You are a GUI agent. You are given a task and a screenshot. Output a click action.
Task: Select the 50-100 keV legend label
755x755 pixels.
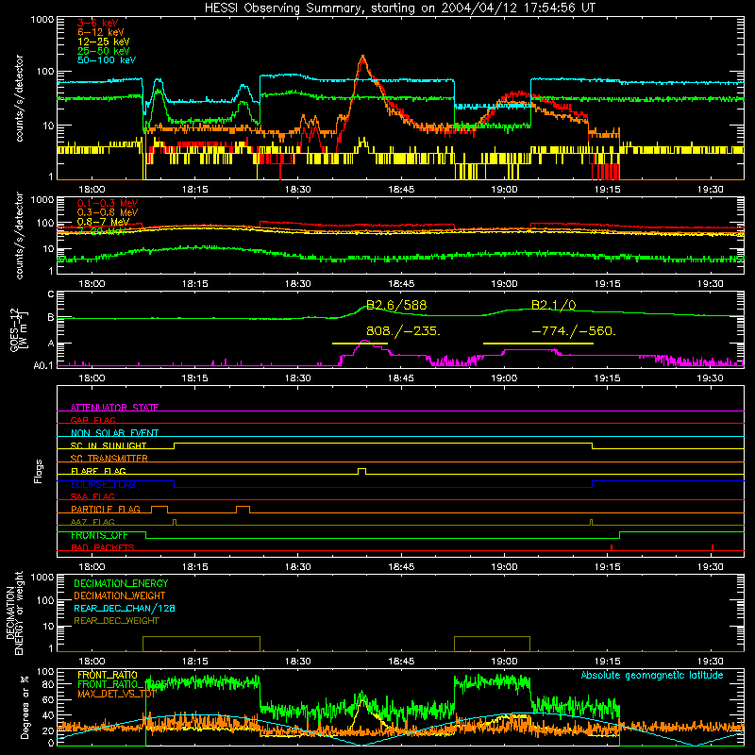coord(107,60)
